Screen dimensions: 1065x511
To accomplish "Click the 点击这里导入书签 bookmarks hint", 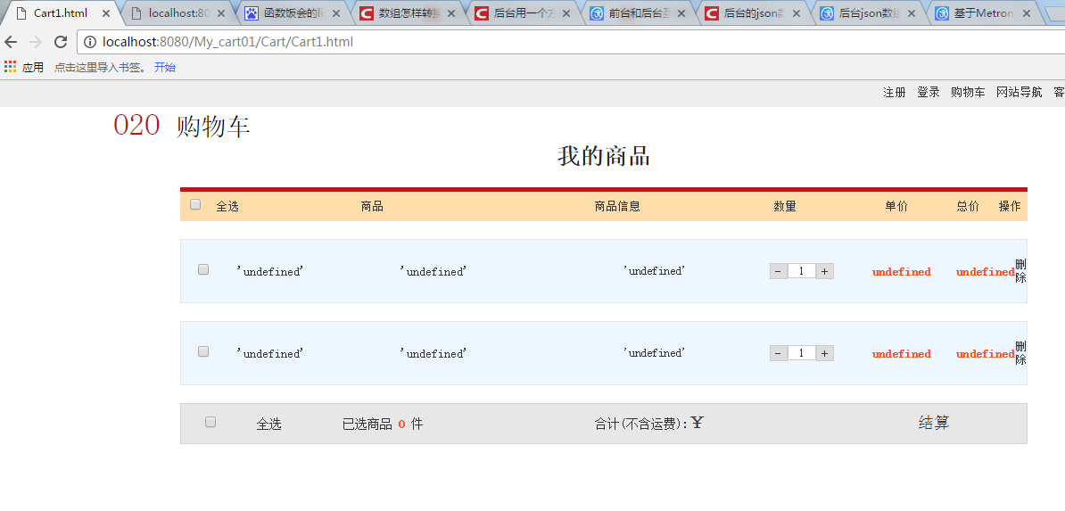I will pyautogui.click(x=101, y=67).
